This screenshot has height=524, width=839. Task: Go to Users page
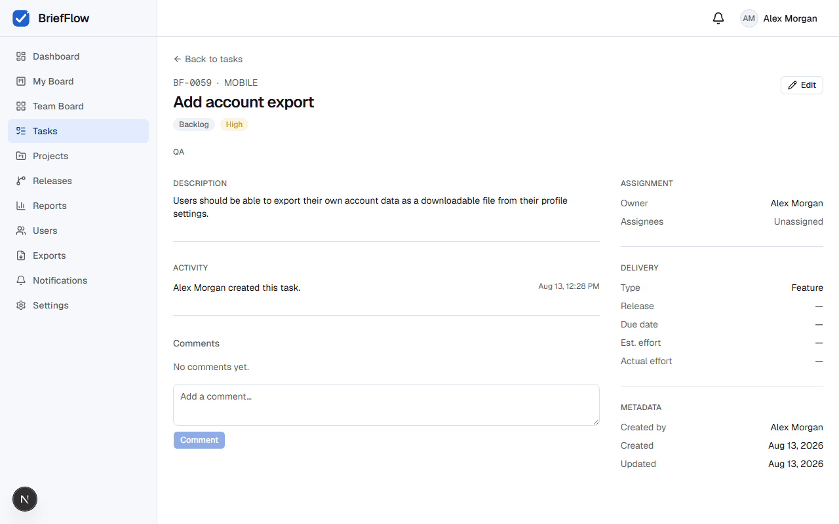79,231
